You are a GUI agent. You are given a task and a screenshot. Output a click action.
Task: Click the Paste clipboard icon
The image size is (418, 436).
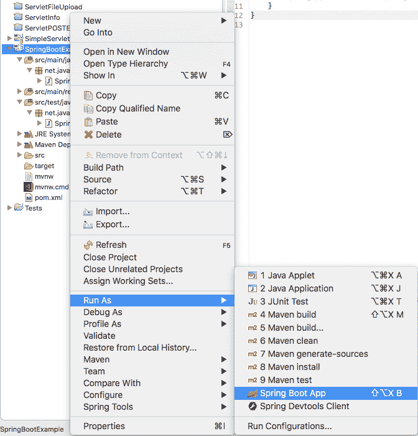pos(88,121)
